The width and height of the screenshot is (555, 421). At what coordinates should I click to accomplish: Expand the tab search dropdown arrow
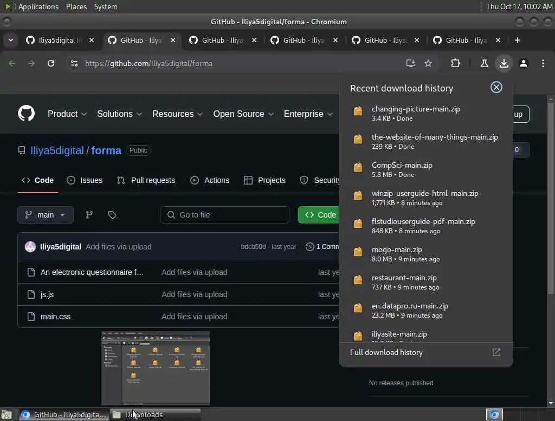11,40
